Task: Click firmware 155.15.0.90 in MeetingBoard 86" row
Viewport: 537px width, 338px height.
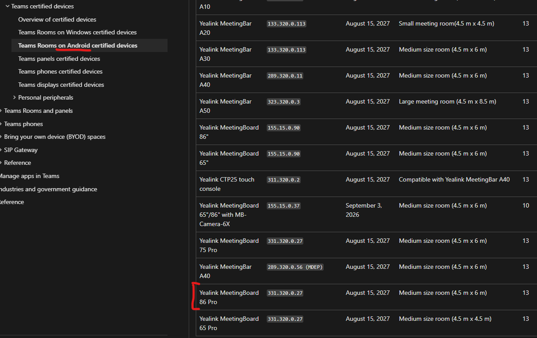Action: (283, 128)
